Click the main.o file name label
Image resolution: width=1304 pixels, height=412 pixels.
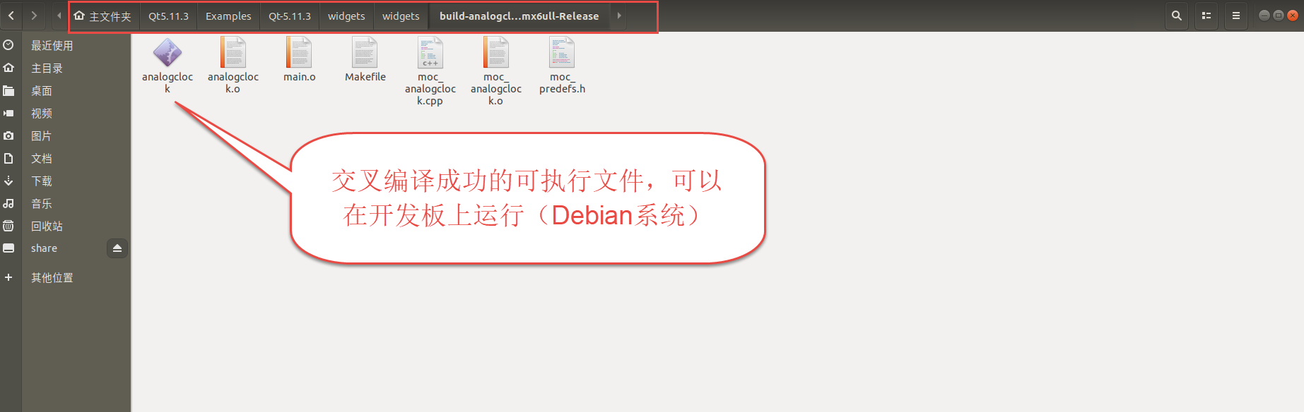point(300,77)
